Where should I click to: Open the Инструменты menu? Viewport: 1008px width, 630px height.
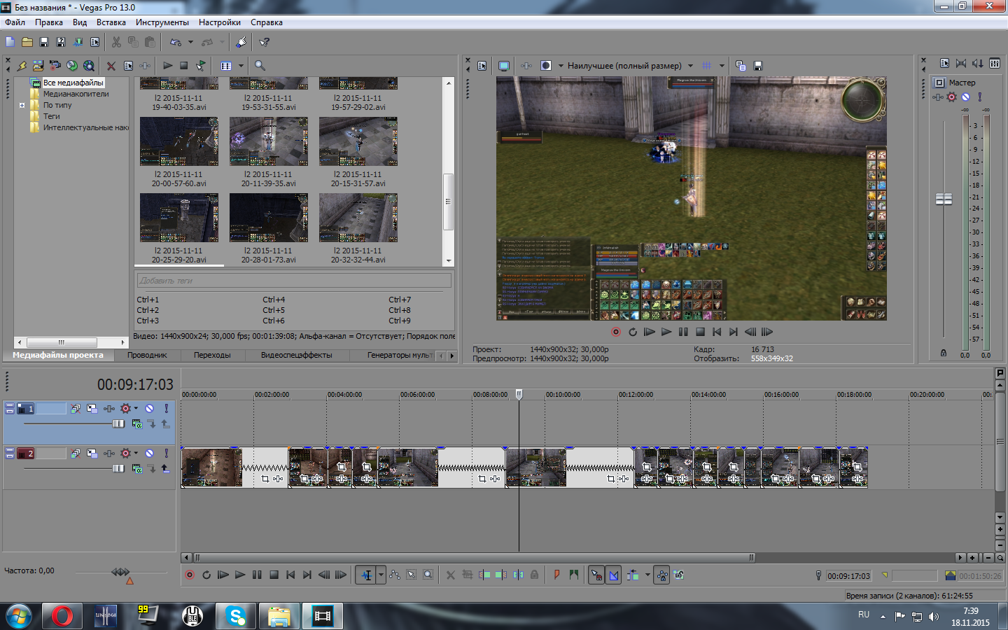[x=162, y=22]
